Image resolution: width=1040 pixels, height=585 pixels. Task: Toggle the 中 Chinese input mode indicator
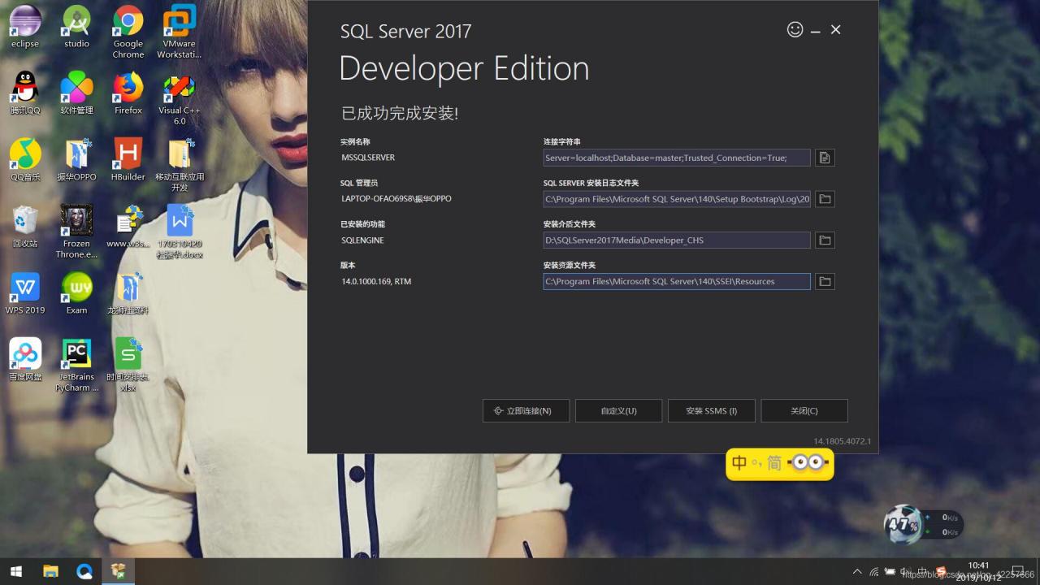pos(739,463)
